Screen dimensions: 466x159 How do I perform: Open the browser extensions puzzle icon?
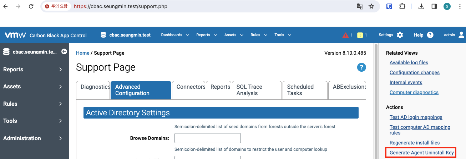tap(402, 6)
